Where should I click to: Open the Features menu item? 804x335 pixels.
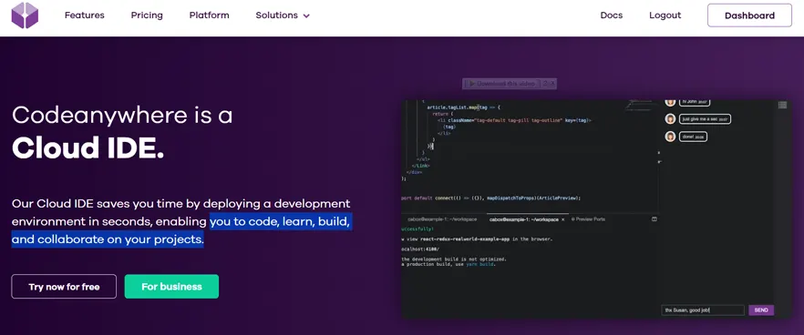(x=85, y=15)
